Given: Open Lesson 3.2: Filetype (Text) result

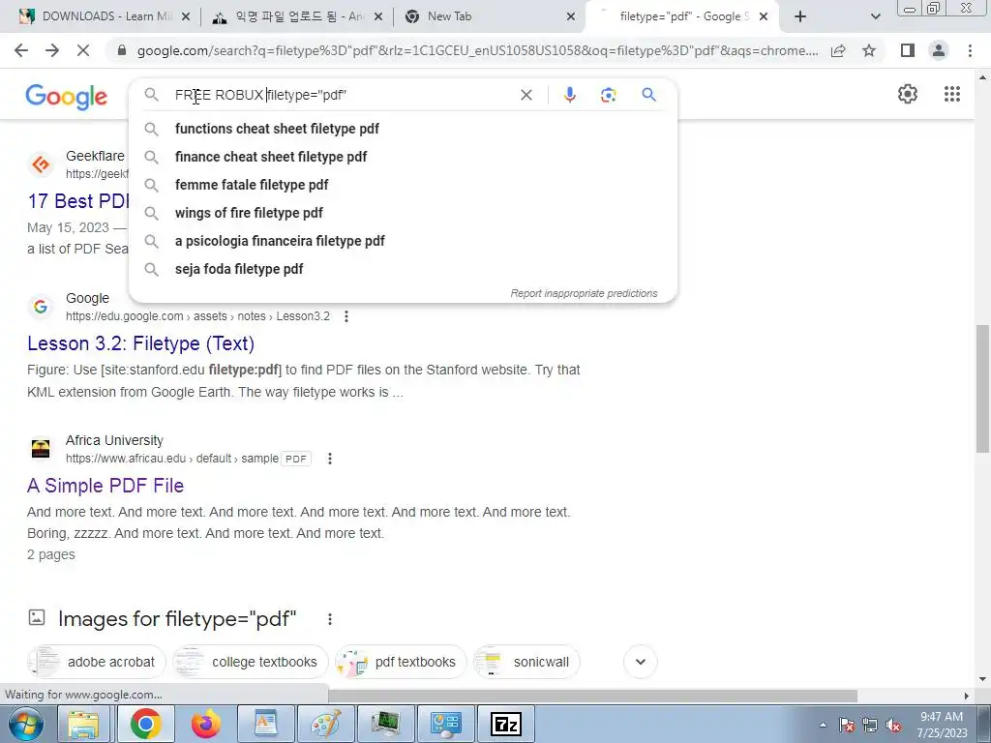Looking at the screenshot, I should (141, 343).
